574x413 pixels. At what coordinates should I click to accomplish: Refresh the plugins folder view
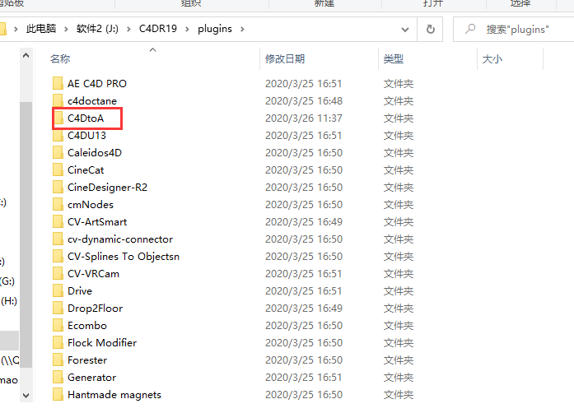431,29
